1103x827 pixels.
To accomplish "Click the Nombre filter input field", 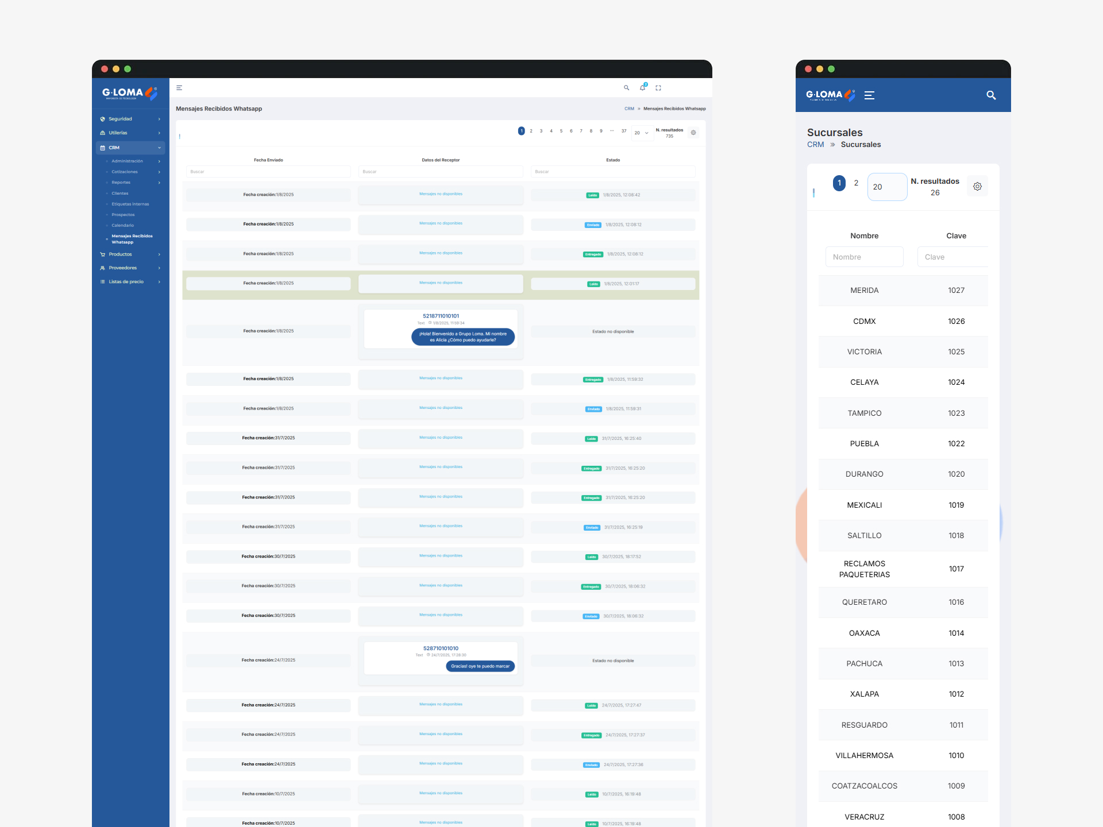I will [x=864, y=257].
